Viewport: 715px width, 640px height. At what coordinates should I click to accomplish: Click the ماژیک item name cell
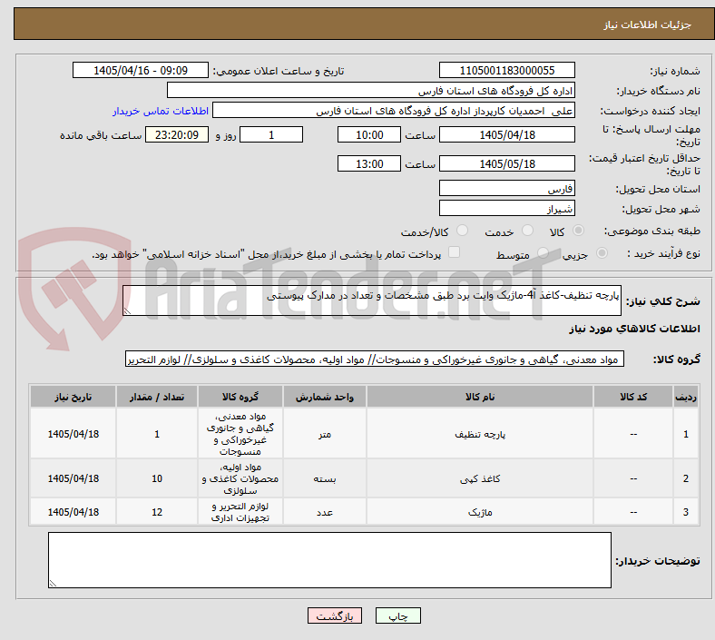click(x=480, y=512)
